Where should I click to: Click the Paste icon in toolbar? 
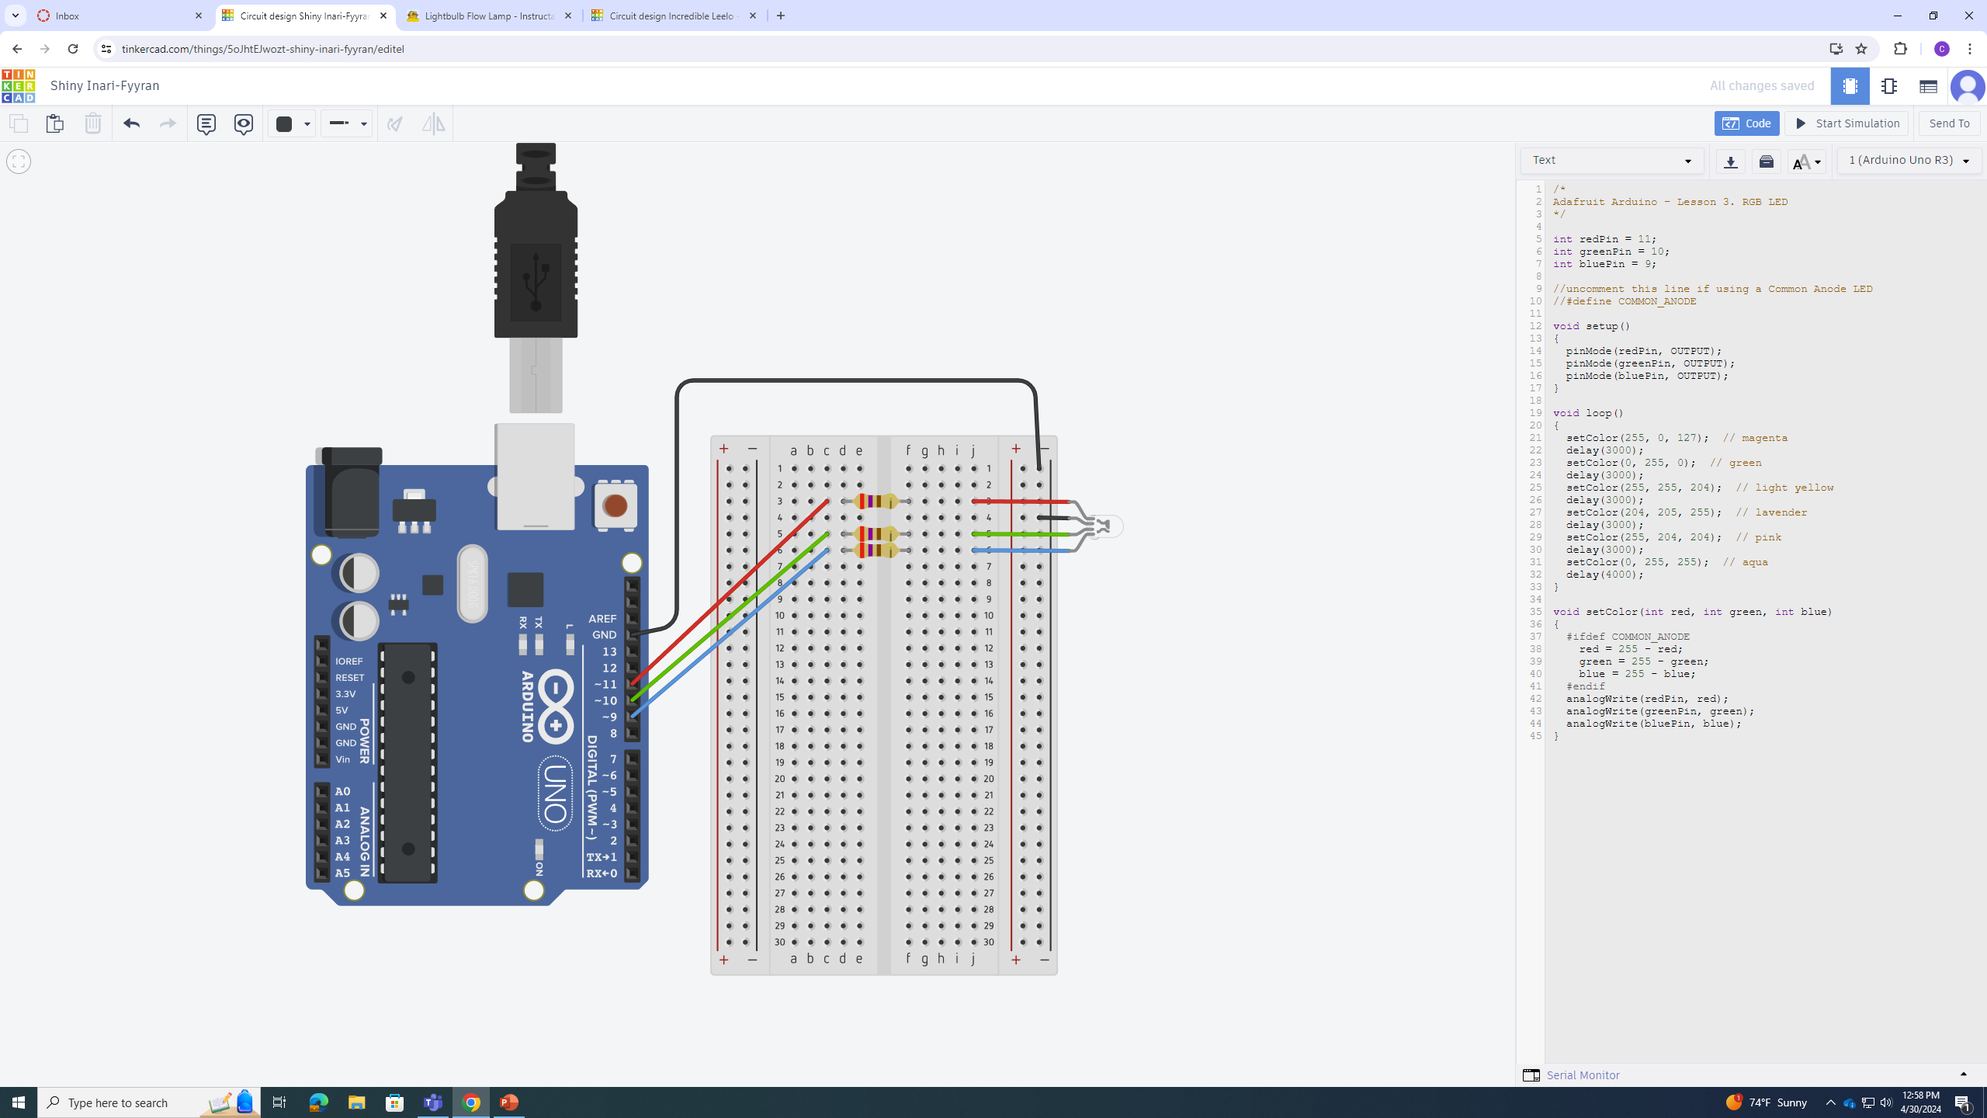tap(54, 123)
